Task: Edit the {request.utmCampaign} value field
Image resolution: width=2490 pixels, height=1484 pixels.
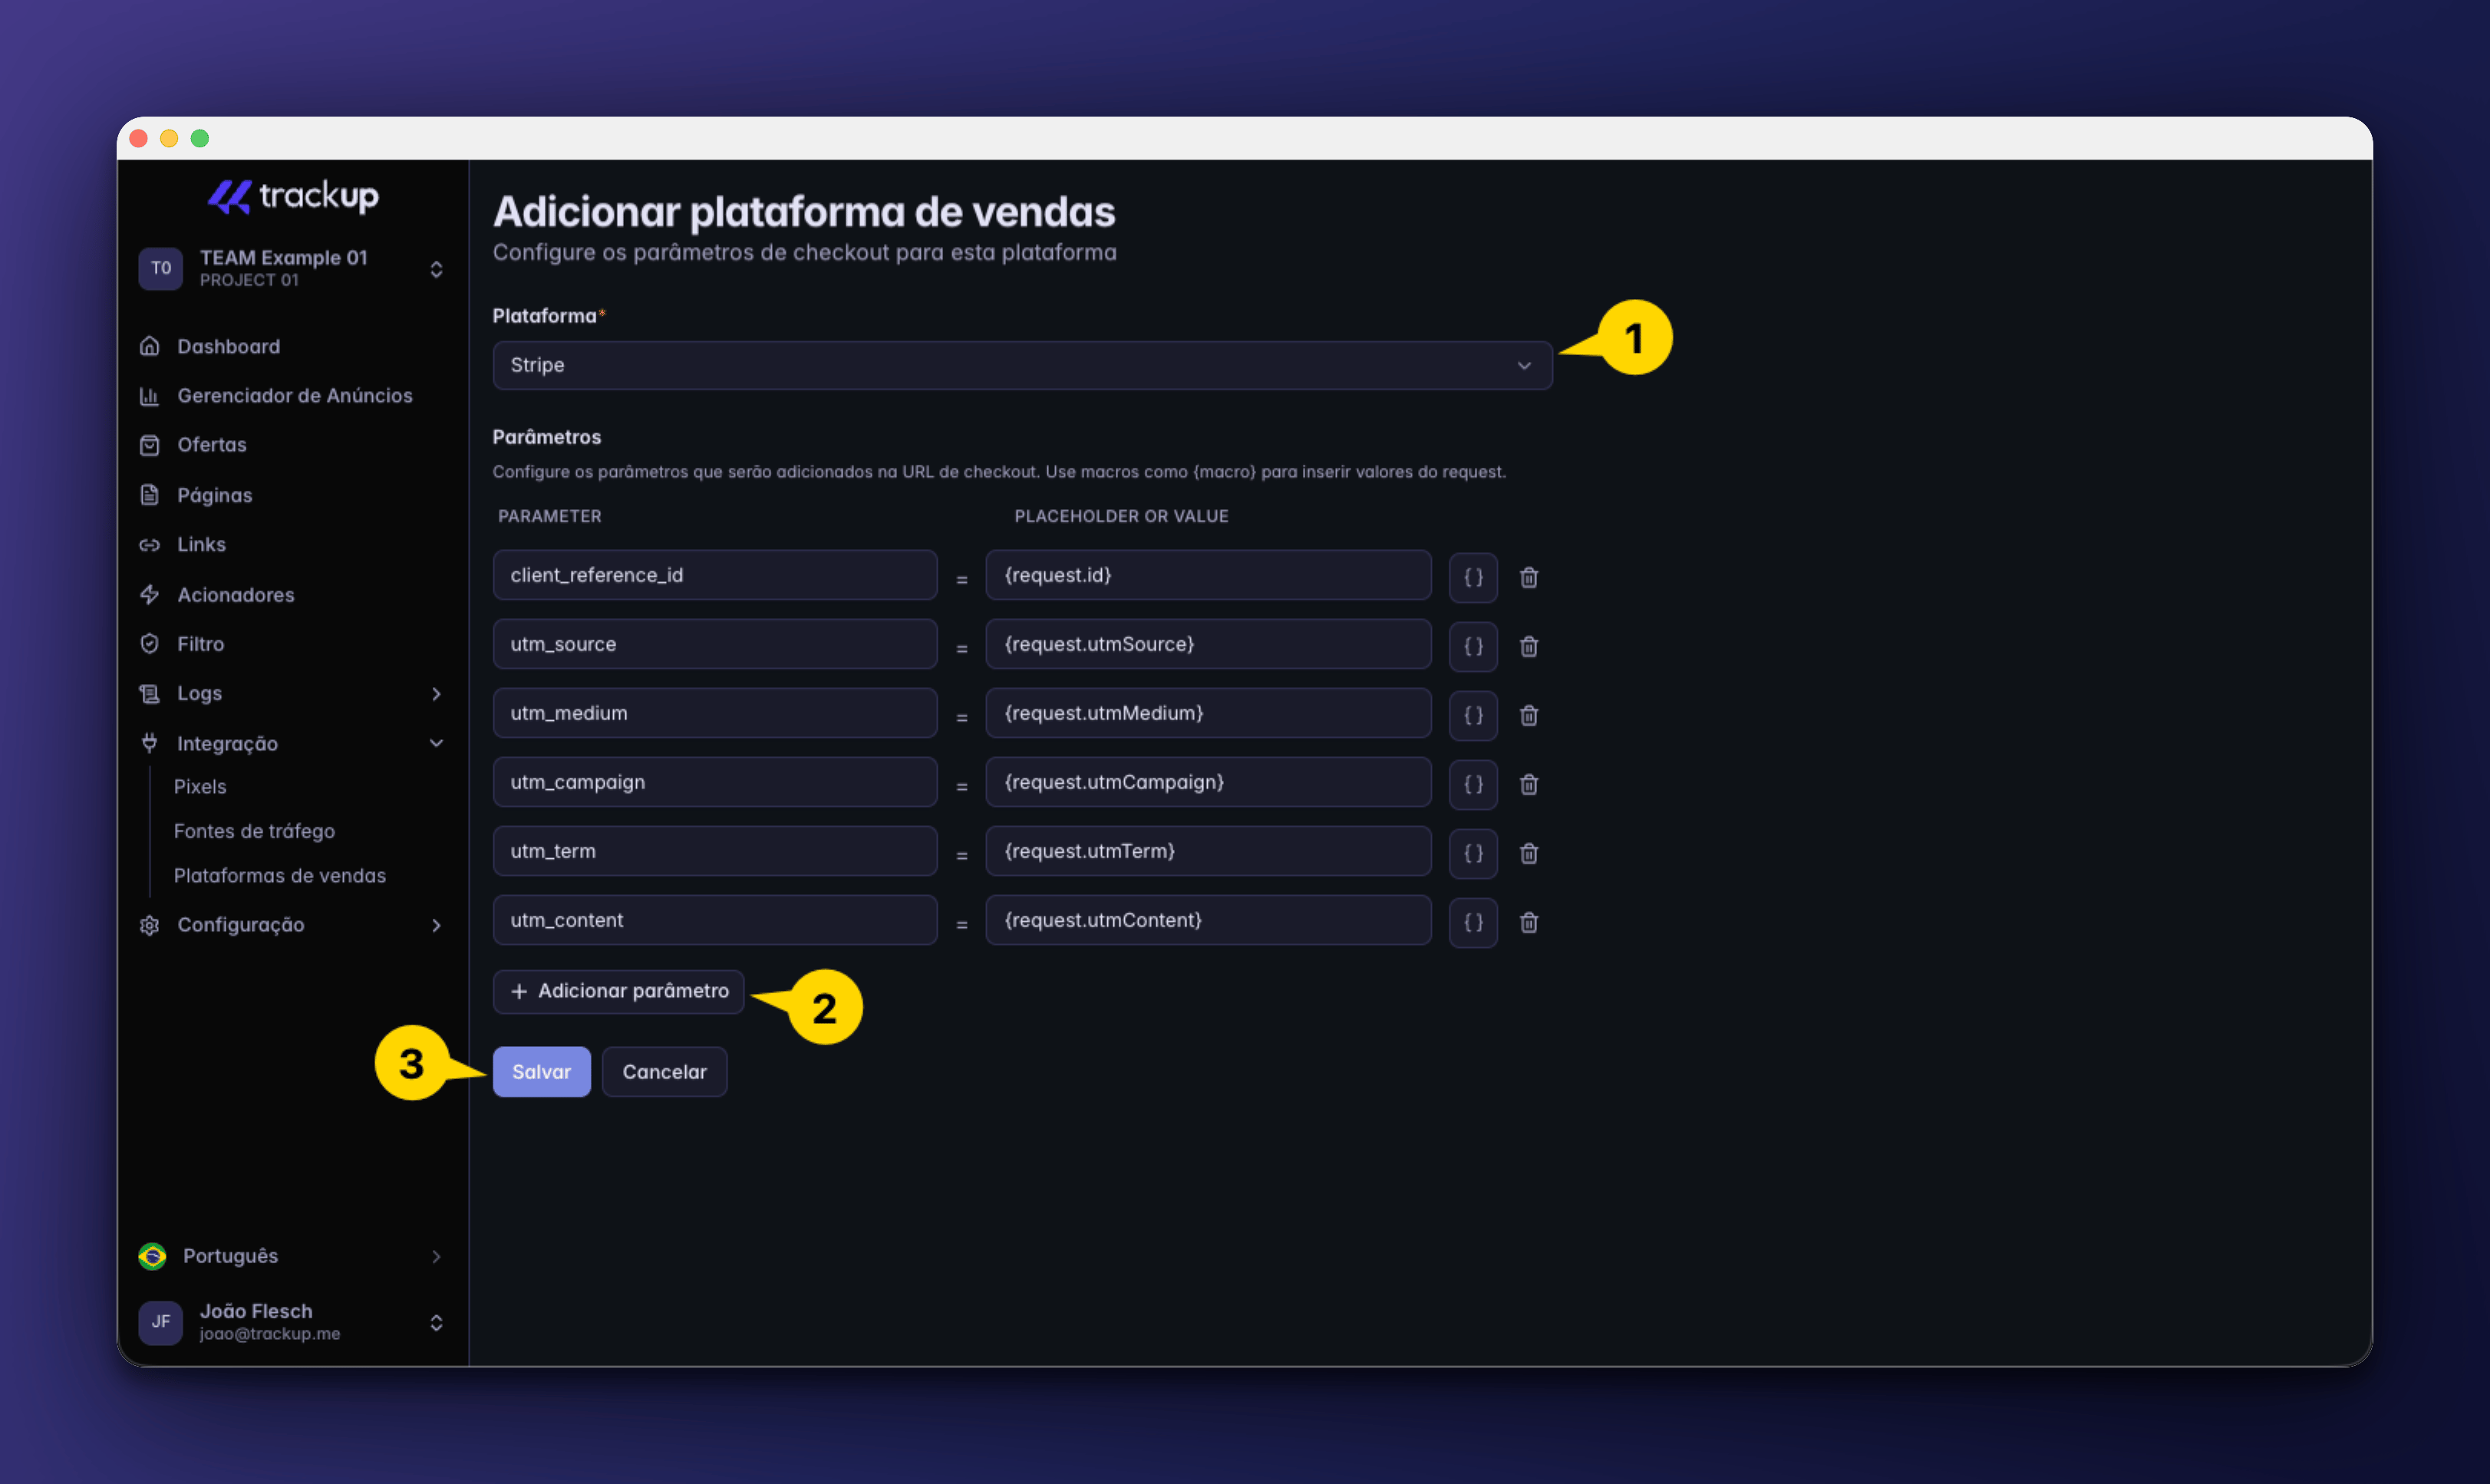Action: click(1209, 782)
